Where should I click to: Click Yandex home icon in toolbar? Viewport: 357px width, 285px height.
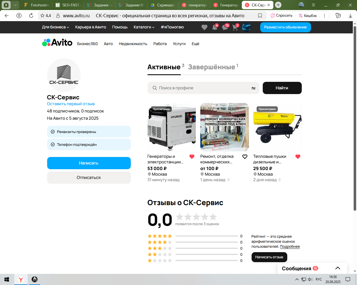(19, 16)
